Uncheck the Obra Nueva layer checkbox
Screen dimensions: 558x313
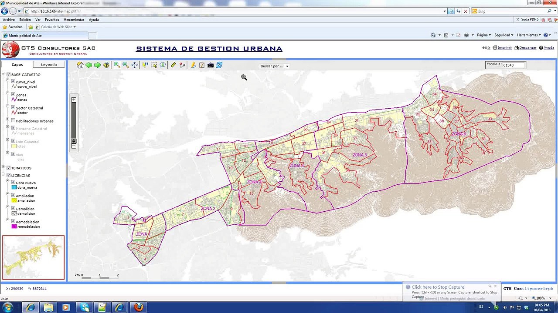(x=14, y=182)
